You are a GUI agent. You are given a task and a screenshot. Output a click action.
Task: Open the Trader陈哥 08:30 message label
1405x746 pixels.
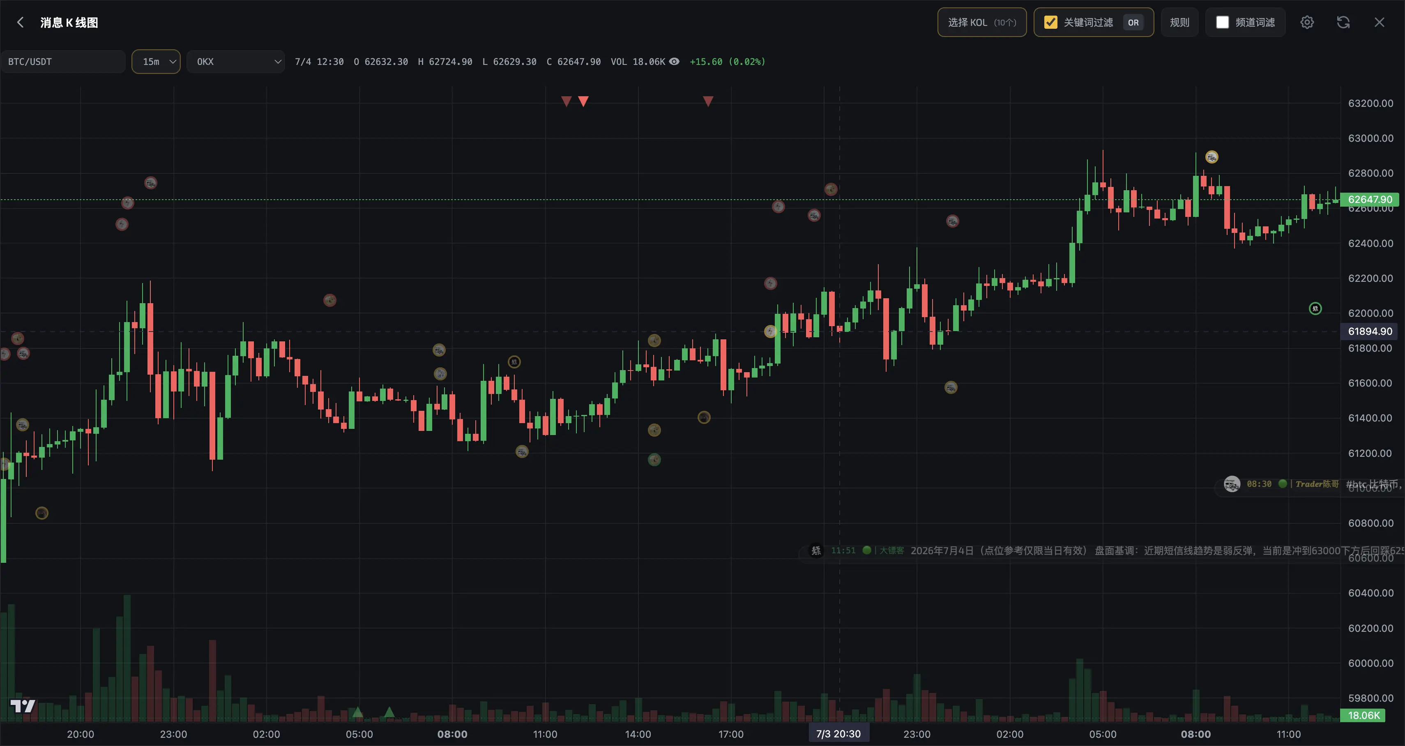1309,484
